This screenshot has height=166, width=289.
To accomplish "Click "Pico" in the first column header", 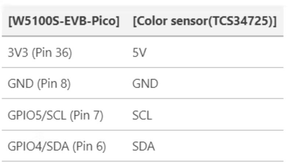I will [x=102, y=22].
